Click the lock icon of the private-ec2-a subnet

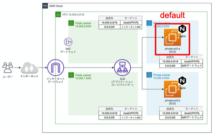(149, 23)
